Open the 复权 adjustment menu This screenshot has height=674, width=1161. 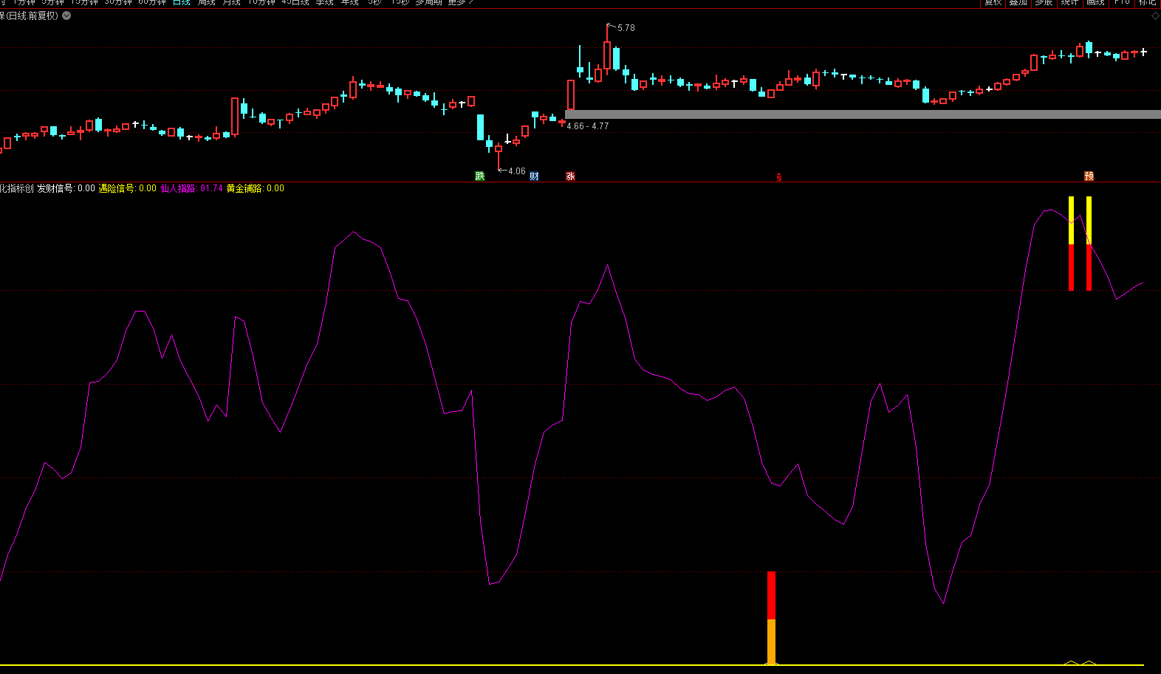pos(993,2)
